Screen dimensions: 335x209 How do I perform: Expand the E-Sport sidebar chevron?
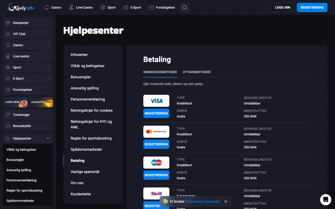(48, 79)
